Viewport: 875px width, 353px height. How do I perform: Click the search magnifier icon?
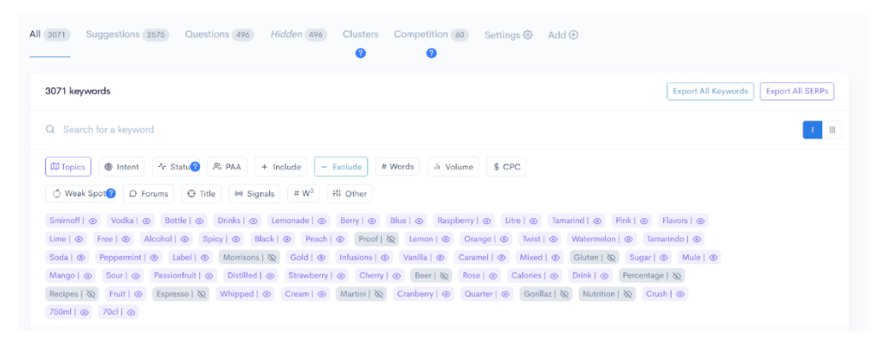[51, 130]
